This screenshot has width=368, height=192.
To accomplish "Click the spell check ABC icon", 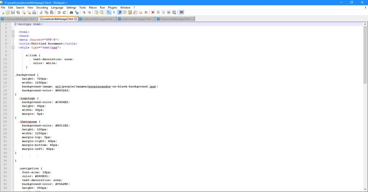I will click(181, 12).
